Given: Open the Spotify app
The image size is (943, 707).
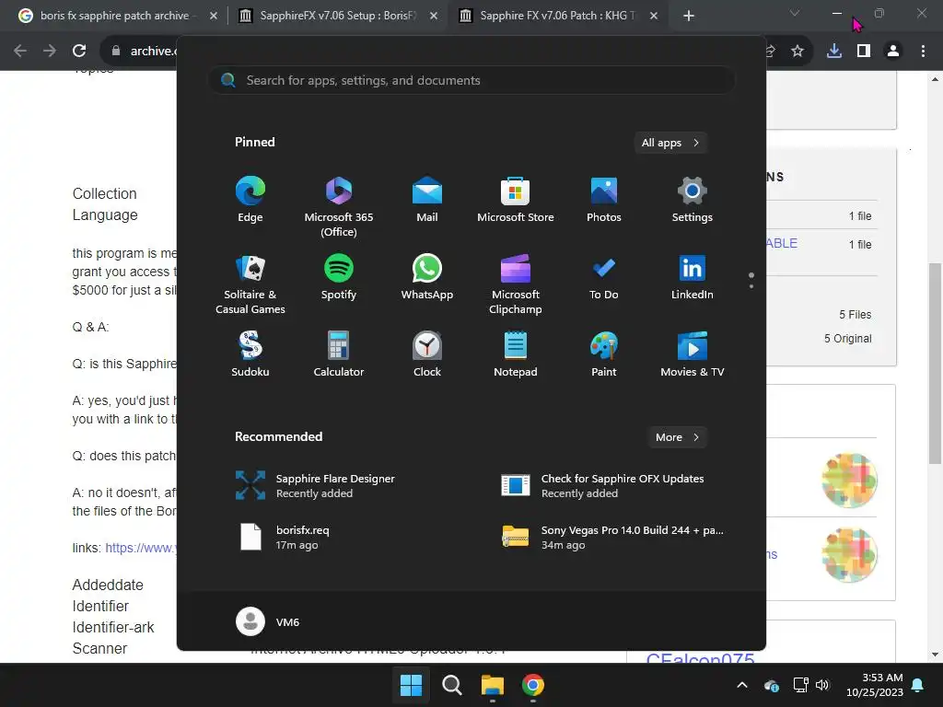Looking at the screenshot, I should 339,277.
